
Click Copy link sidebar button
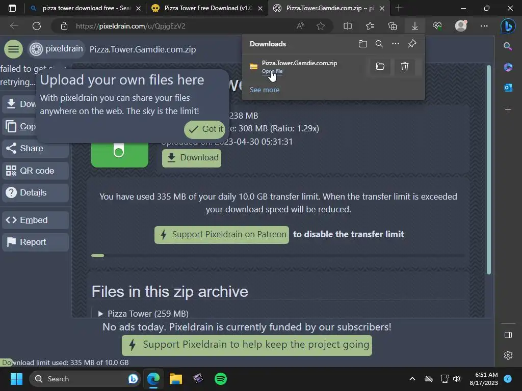(x=19, y=126)
